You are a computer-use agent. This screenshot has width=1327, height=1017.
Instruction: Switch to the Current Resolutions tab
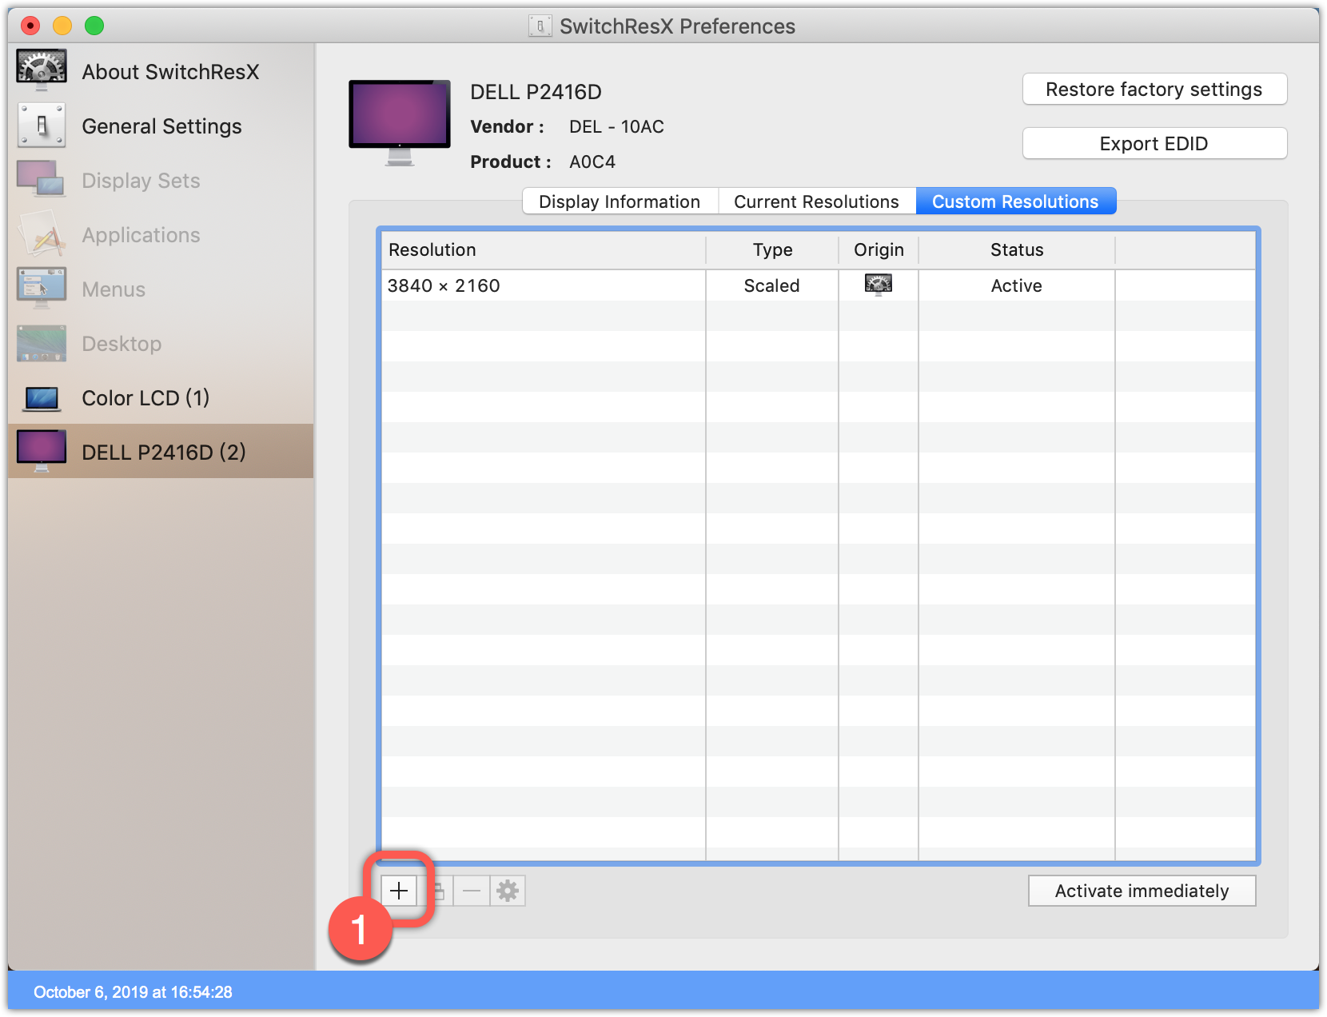816,201
